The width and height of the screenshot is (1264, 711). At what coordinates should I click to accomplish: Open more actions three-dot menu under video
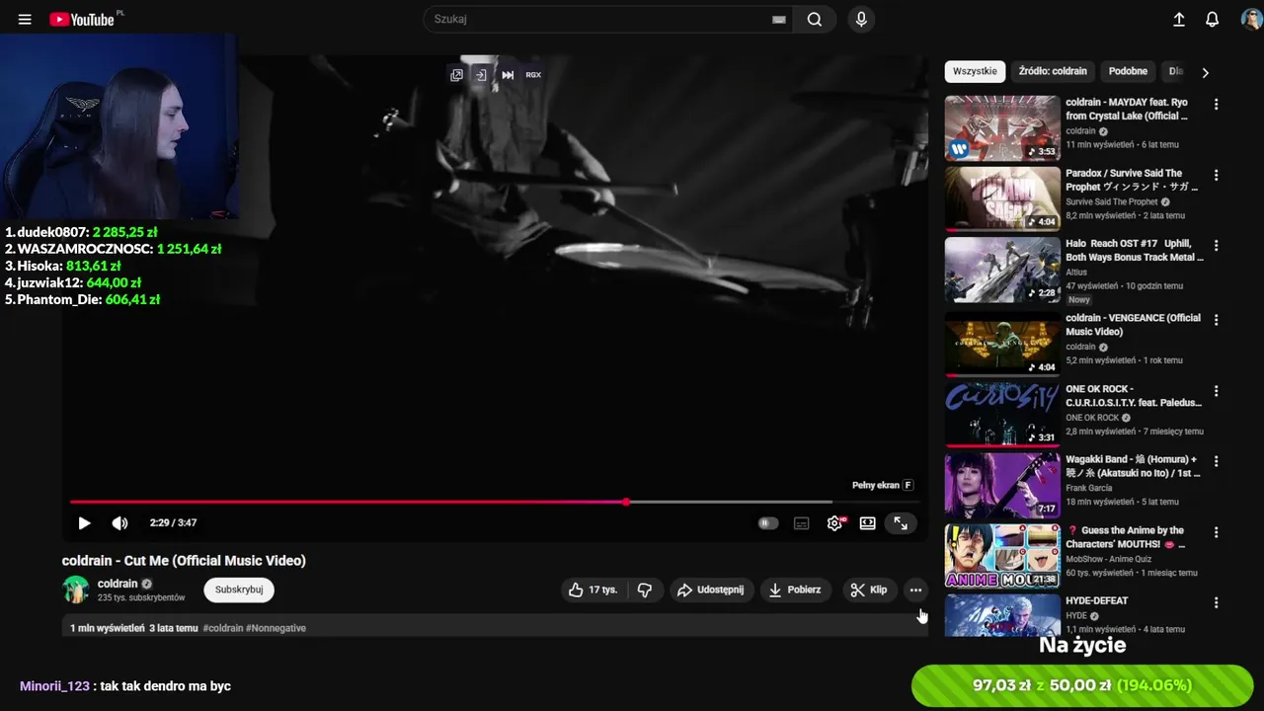pyautogui.click(x=915, y=590)
